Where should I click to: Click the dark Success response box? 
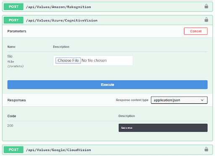tap(163, 128)
